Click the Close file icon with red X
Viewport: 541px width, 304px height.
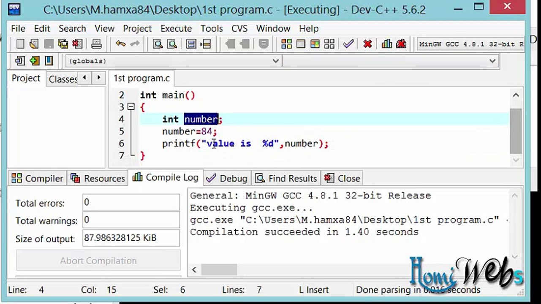77,44
